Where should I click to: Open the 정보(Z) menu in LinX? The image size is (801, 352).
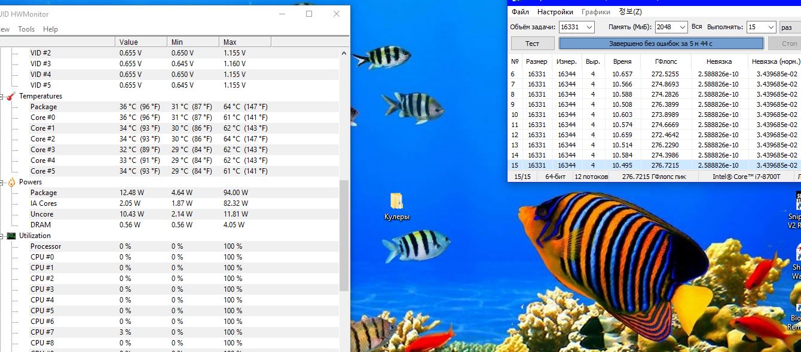tap(630, 12)
